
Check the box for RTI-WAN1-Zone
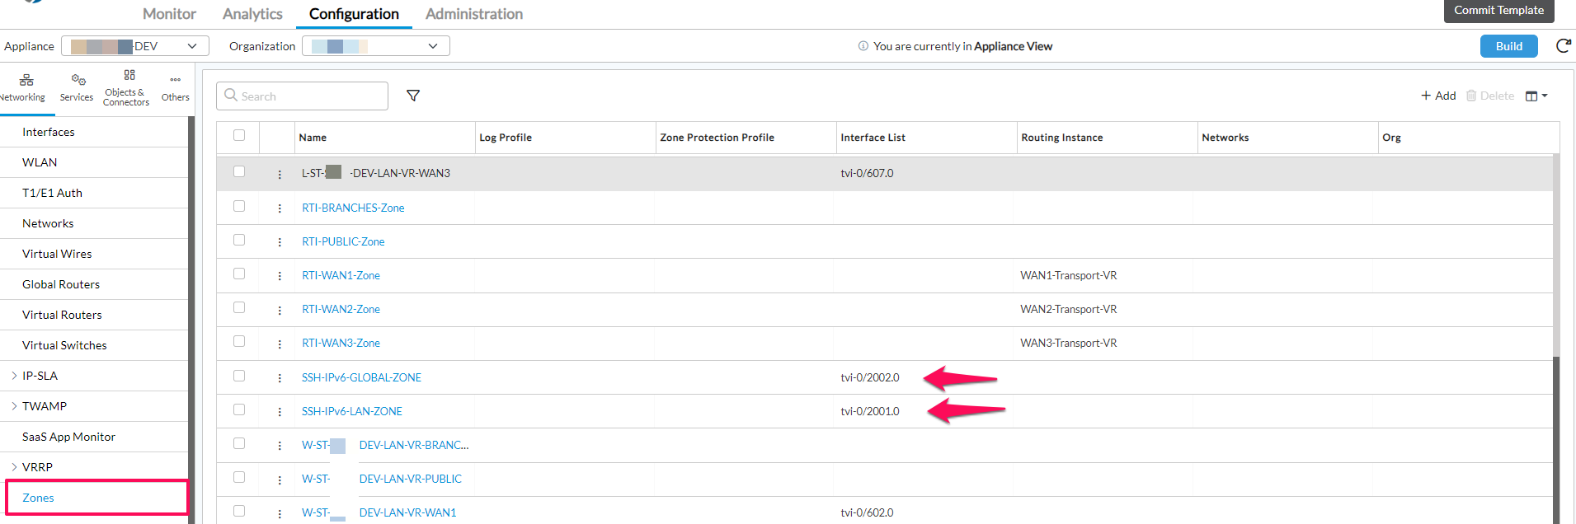click(239, 274)
